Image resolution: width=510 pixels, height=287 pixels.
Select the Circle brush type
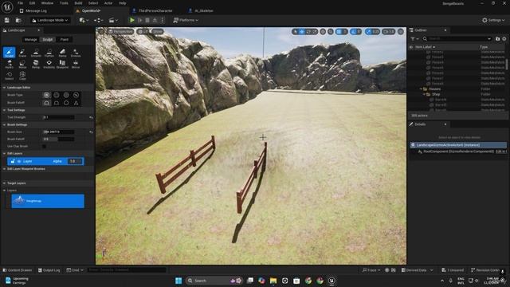pos(46,95)
